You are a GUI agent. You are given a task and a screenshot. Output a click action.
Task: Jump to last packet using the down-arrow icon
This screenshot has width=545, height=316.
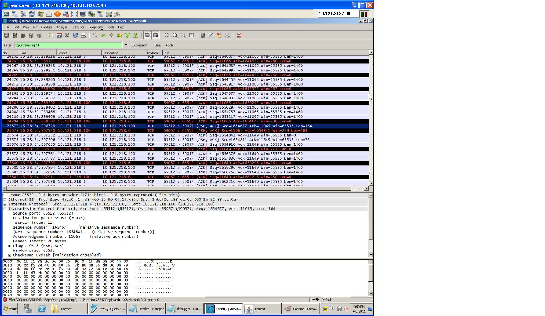pos(136,36)
